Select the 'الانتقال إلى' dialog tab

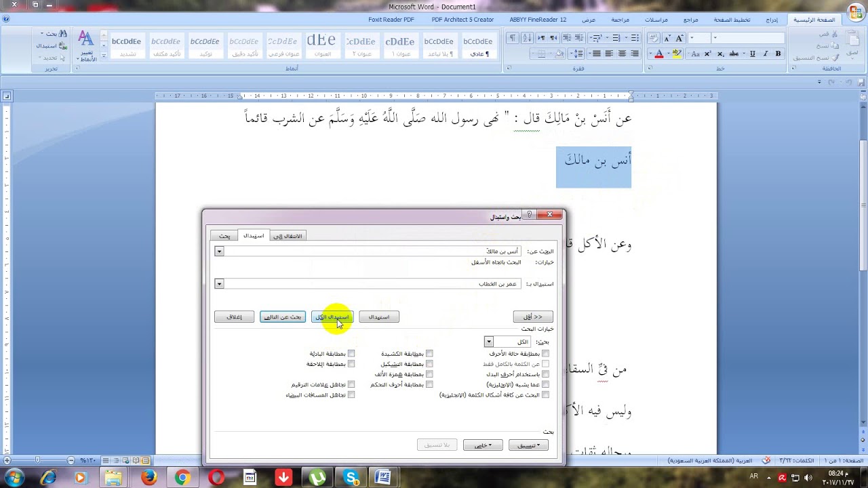click(x=288, y=236)
